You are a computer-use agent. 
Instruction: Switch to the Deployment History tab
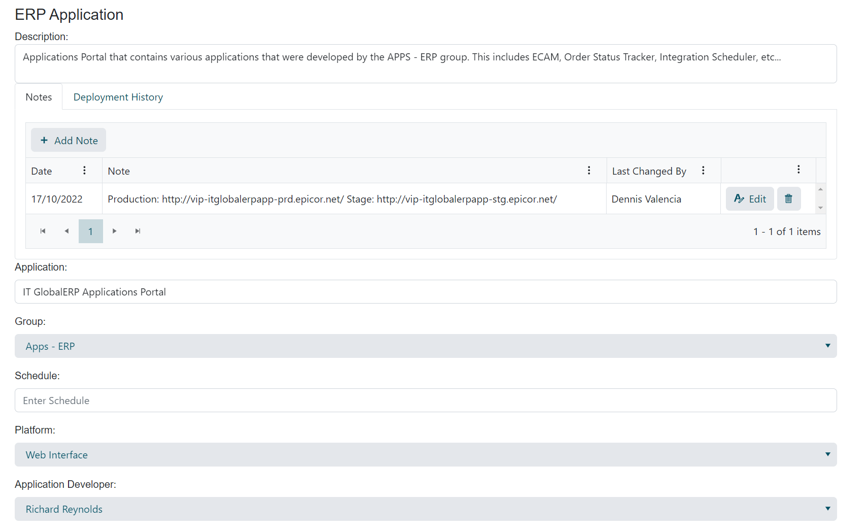tap(118, 97)
